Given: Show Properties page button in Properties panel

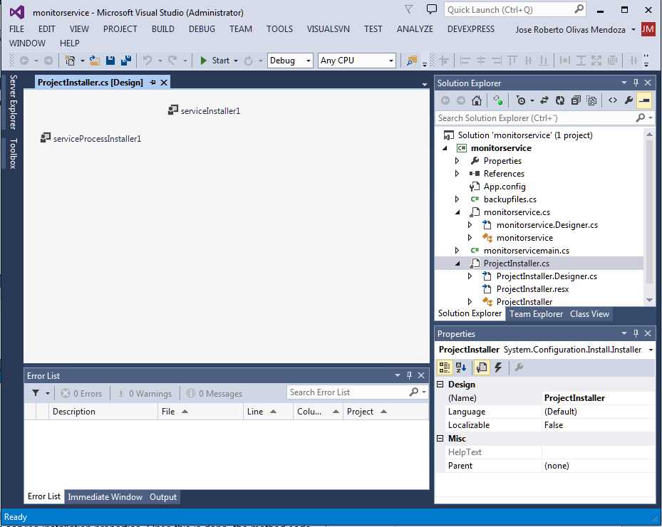Looking at the screenshot, I should (x=482, y=367).
